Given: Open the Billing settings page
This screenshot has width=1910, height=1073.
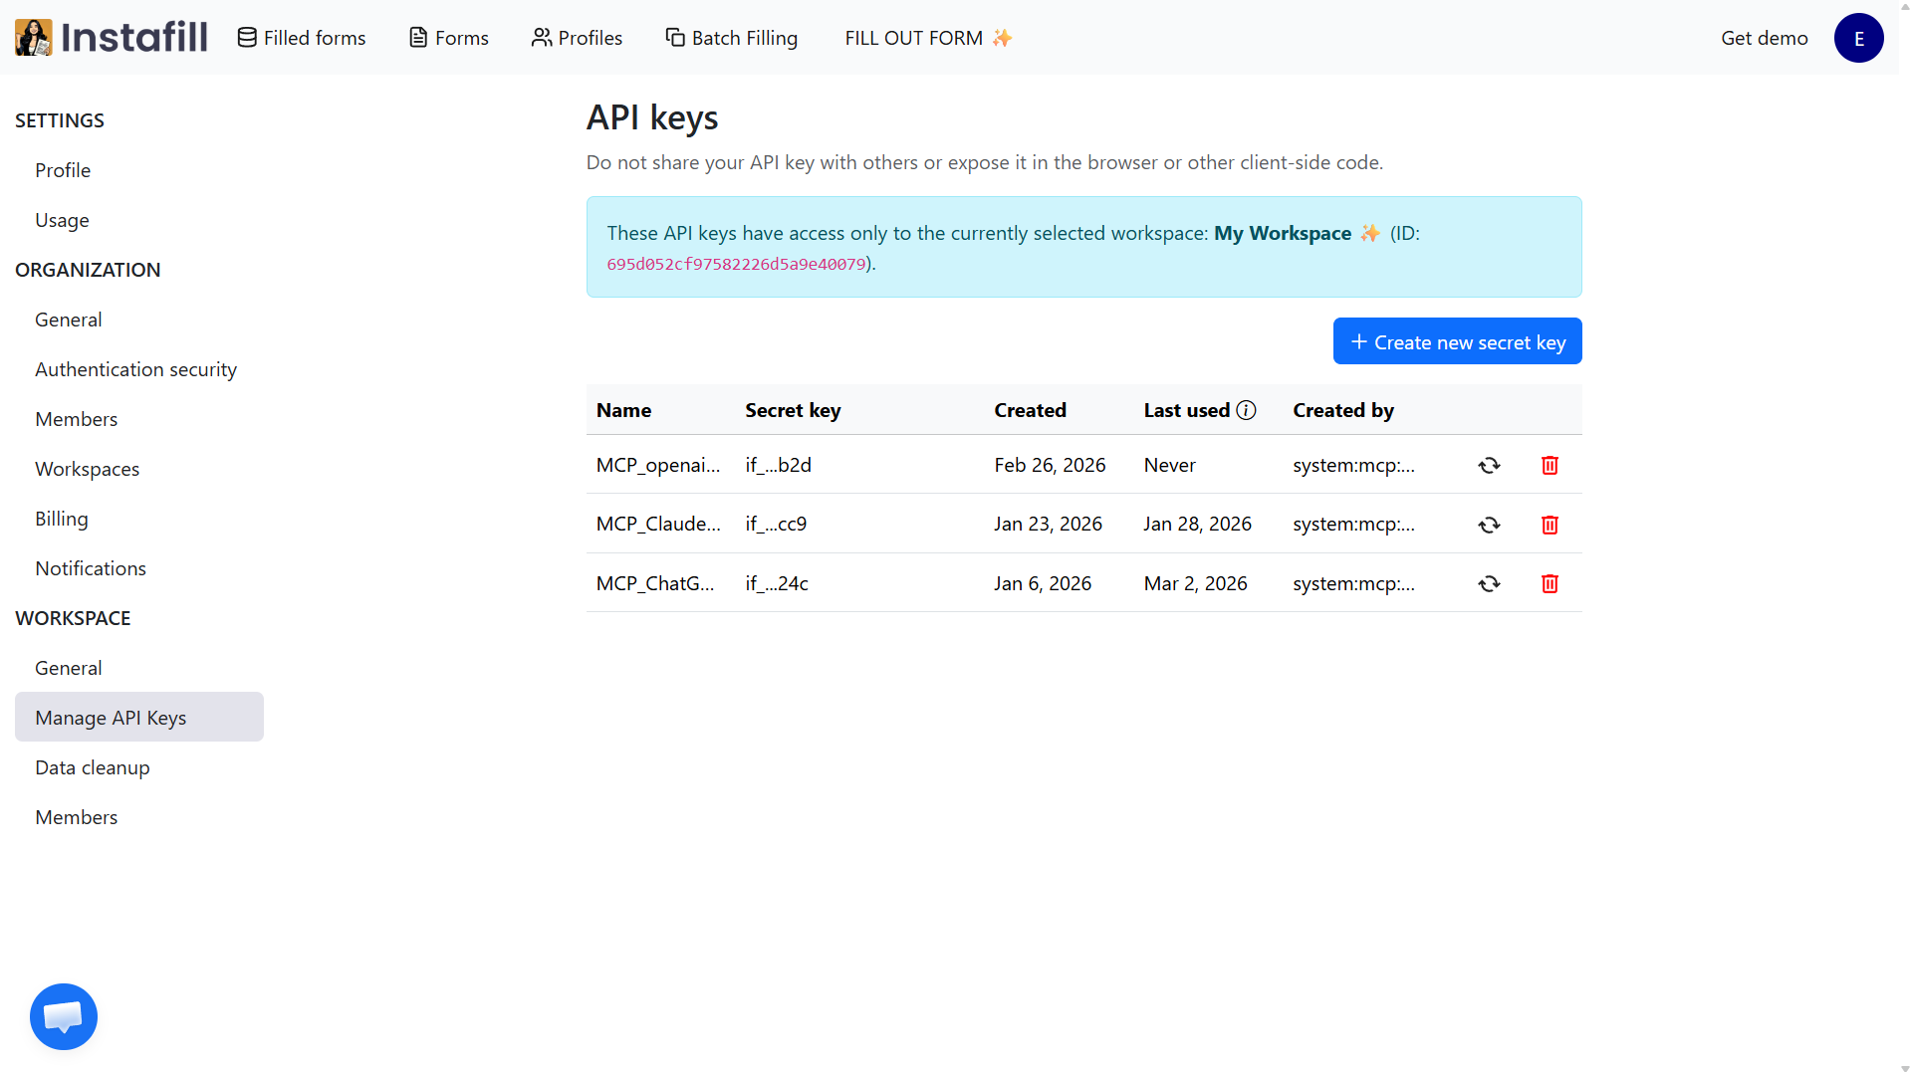Looking at the screenshot, I should [61, 518].
